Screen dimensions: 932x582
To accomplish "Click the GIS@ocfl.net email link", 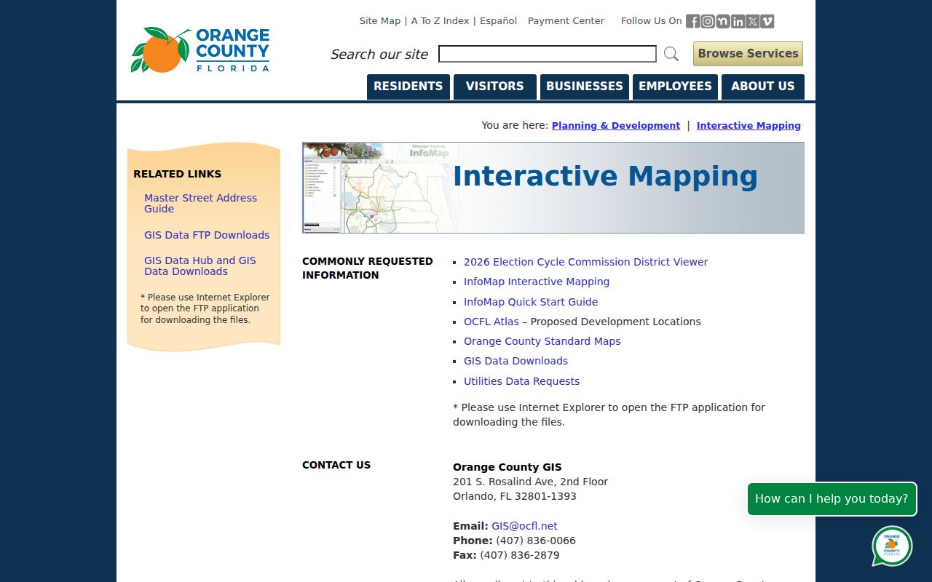I will coord(524,526).
